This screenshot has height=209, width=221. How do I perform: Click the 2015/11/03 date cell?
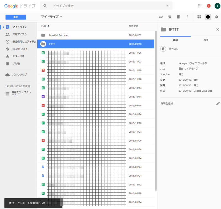pyautogui.click(x=135, y=61)
